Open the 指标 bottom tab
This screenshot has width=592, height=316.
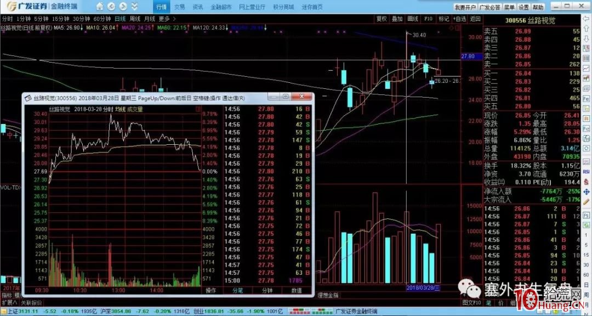tap(7, 295)
